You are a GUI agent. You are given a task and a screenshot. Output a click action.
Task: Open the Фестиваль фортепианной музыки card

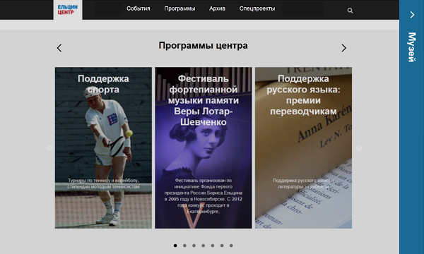coord(204,148)
